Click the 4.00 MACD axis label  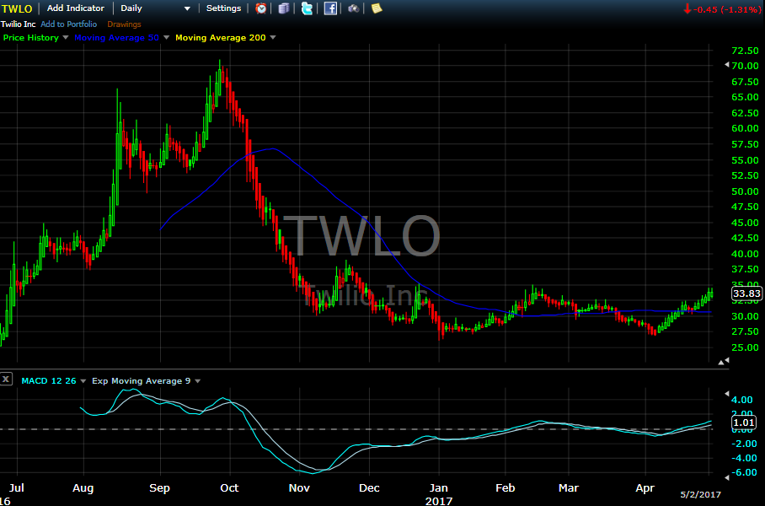tap(742, 400)
